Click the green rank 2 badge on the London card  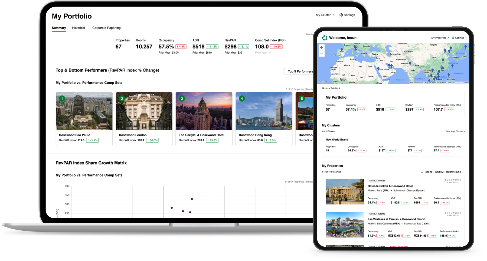point(122,99)
